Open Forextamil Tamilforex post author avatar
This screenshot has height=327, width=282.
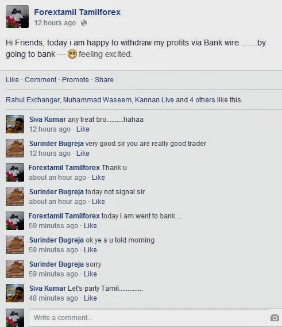pyautogui.click(x=17, y=17)
